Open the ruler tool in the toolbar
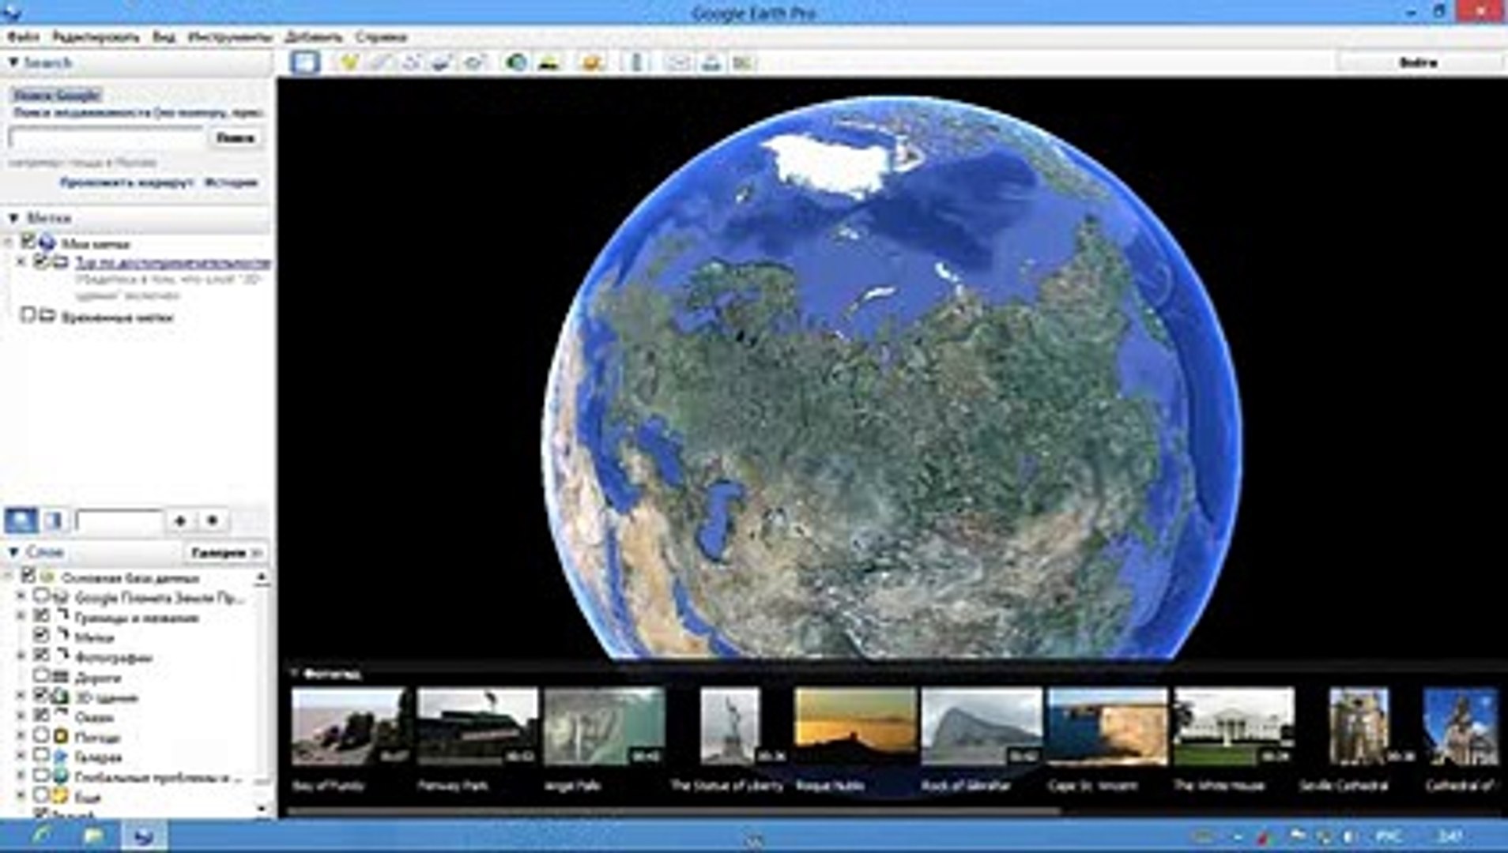 pos(636,62)
